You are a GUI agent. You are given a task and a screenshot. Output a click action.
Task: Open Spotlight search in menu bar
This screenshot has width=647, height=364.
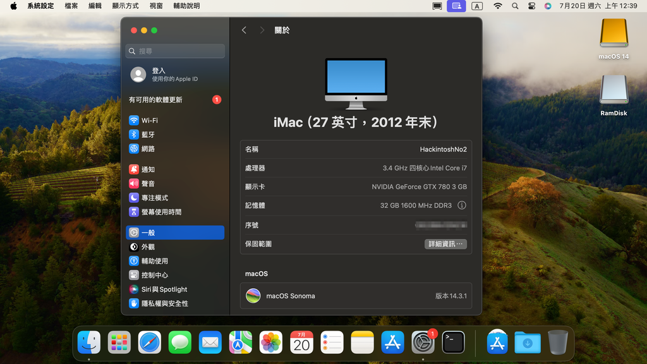515,6
